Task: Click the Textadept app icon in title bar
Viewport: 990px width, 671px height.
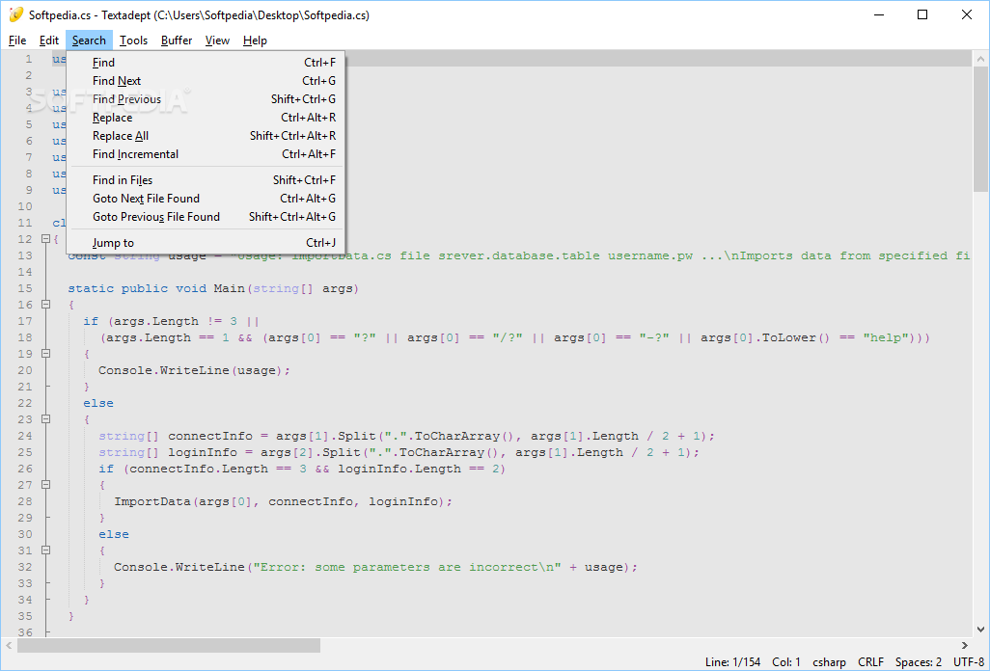Action: [x=15, y=14]
